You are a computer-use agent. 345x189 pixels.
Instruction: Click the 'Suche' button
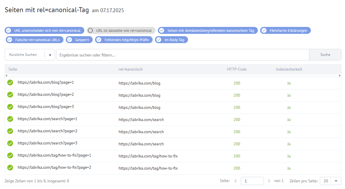click(x=325, y=55)
